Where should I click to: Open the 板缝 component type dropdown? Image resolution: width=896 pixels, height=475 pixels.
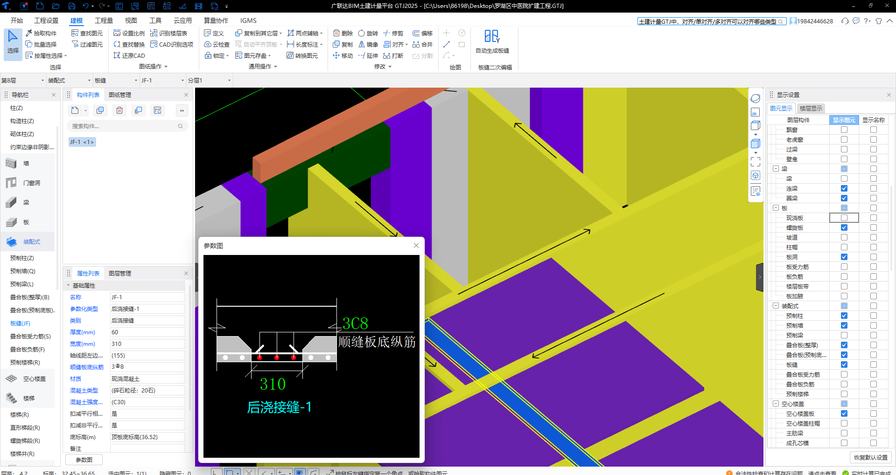pos(116,80)
